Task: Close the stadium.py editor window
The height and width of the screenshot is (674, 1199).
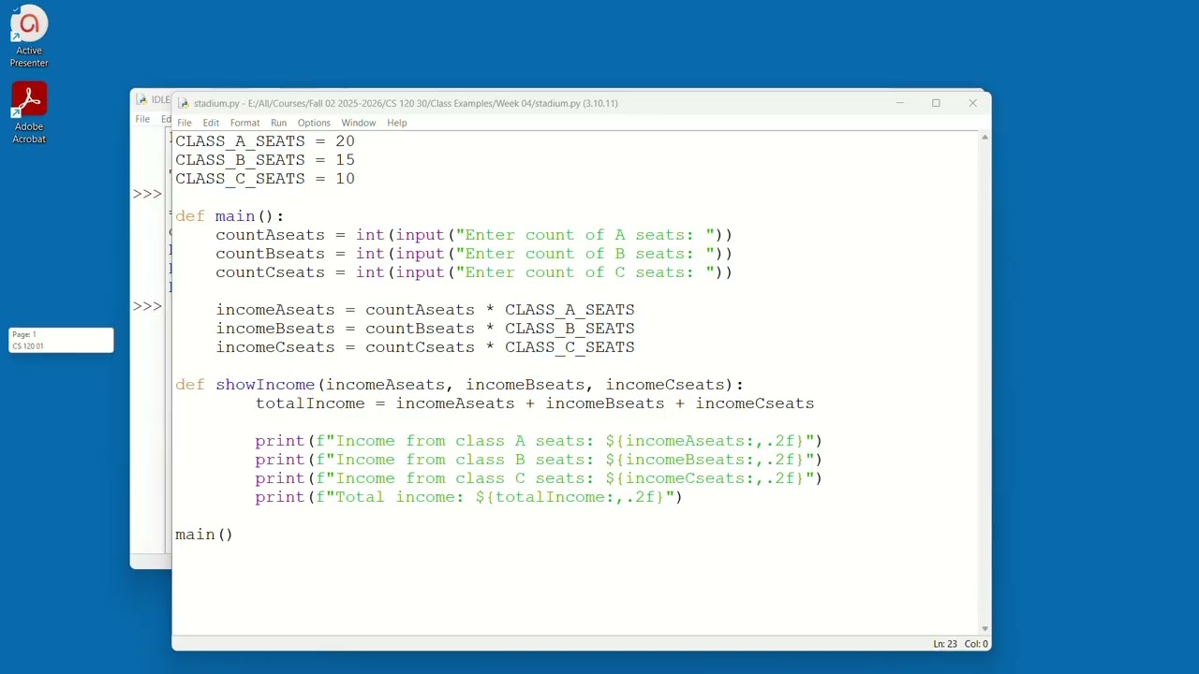Action: [x=972, y=103]
